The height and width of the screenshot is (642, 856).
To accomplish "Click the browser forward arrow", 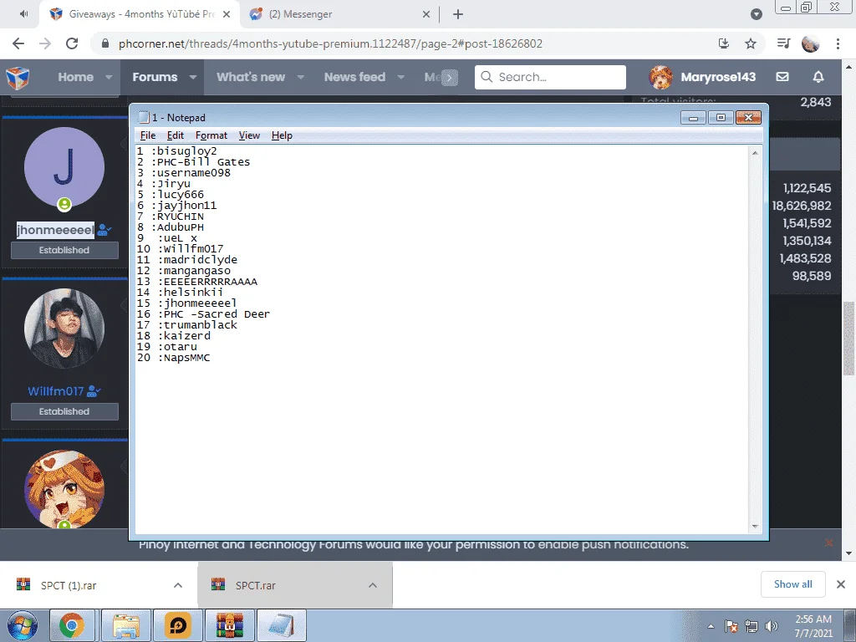I will point(45,43).
